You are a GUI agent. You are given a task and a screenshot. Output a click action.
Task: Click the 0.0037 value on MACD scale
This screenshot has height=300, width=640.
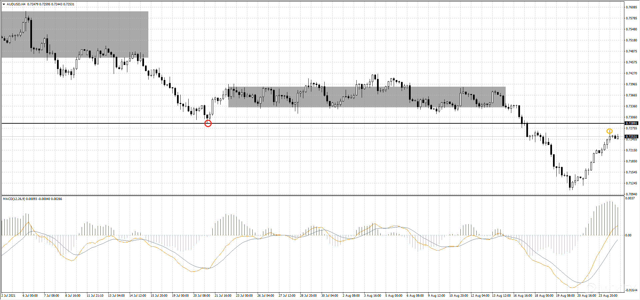(x=630, y=198)
